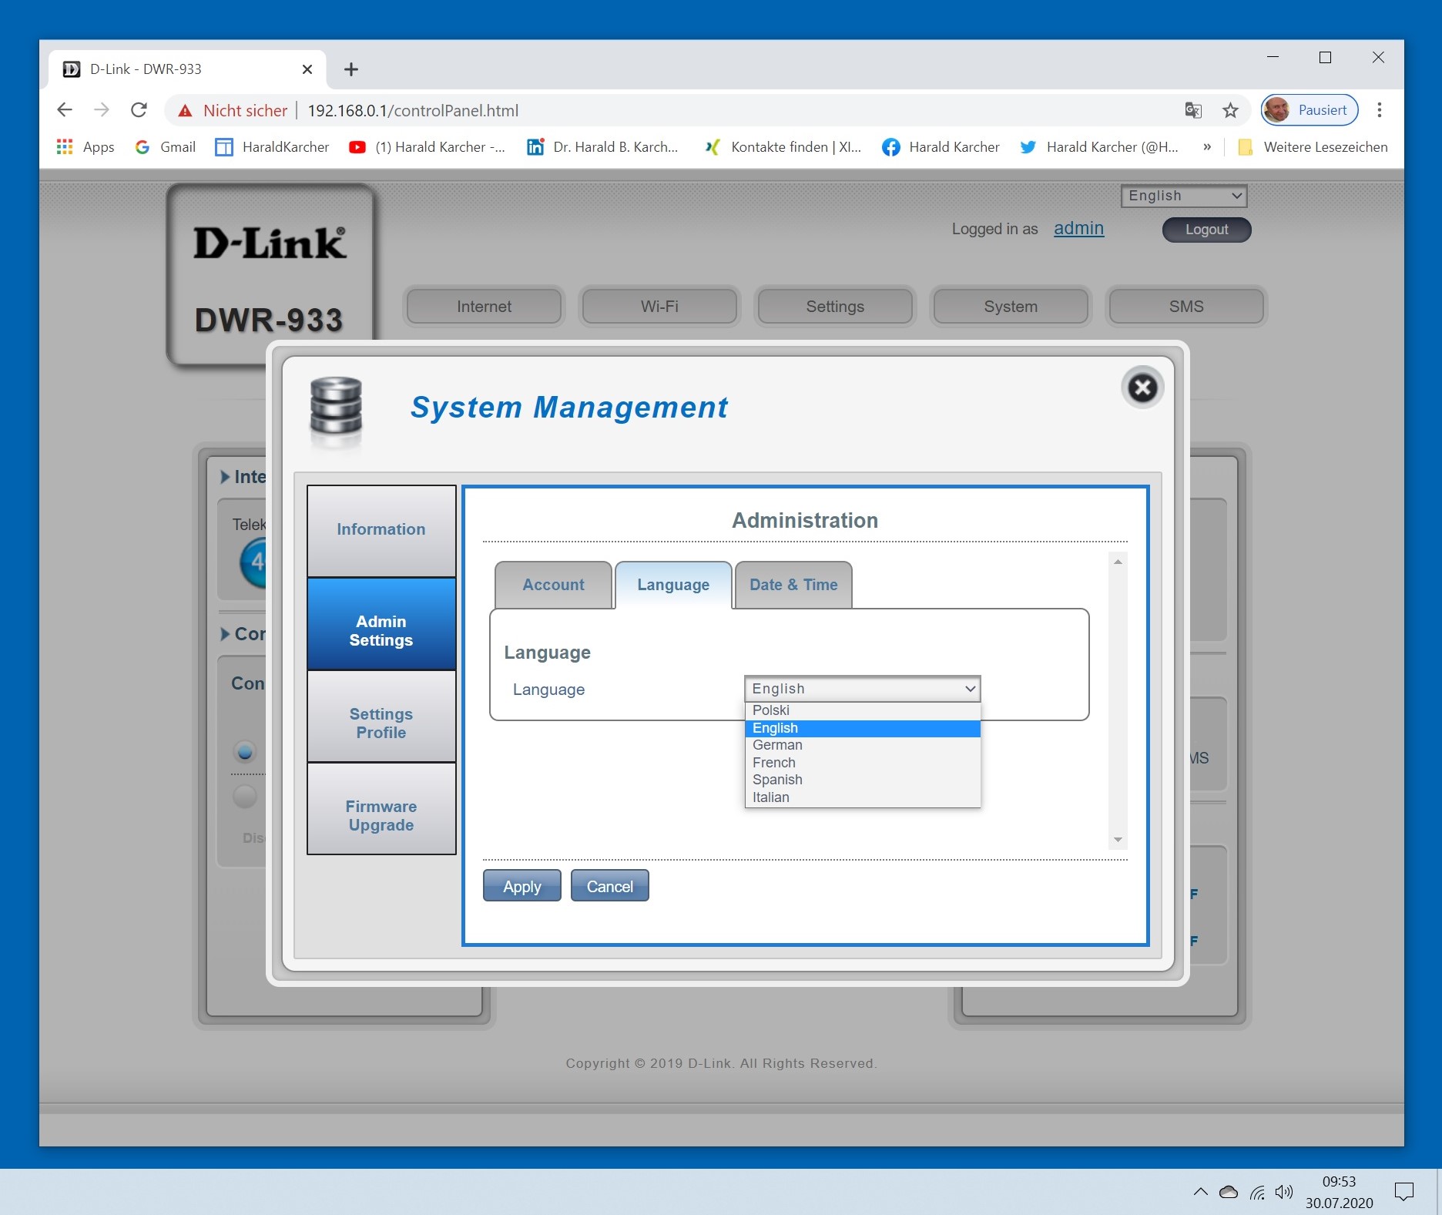Open the HaraldKarcher bookmark
Image resolution: width=1442 pixels, height=1215 pixels.
coord(272,147)
